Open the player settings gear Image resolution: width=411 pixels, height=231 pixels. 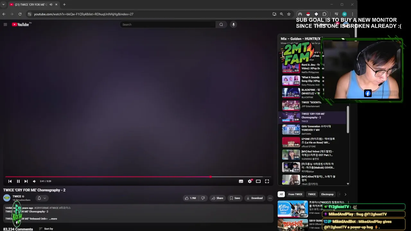click(x=250, y=181)
